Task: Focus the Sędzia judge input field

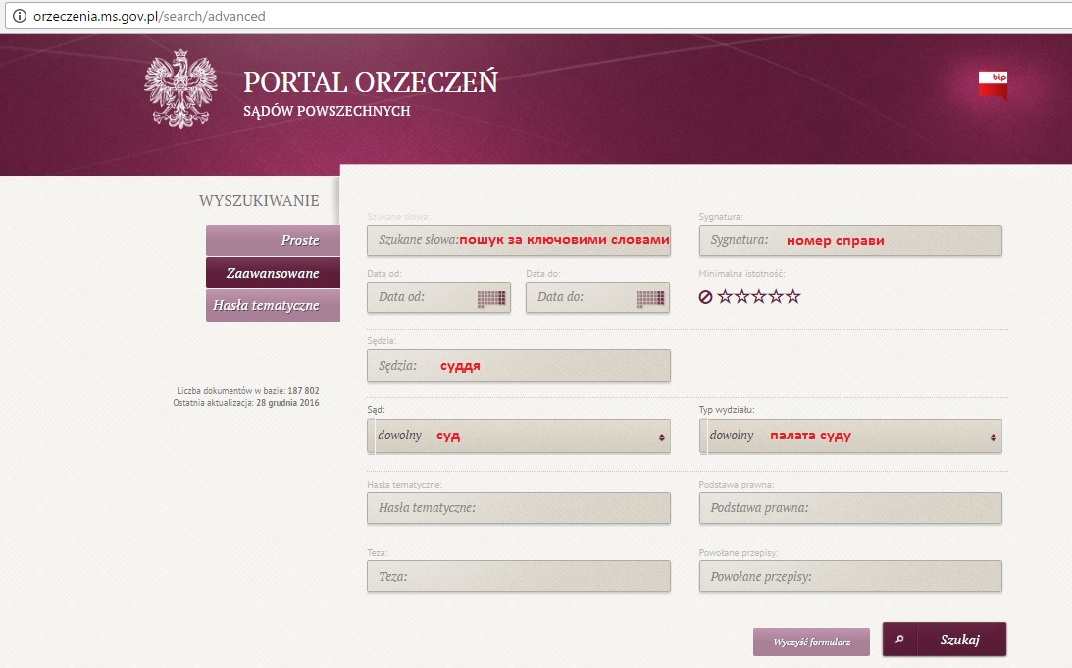Action: [519, 366]
